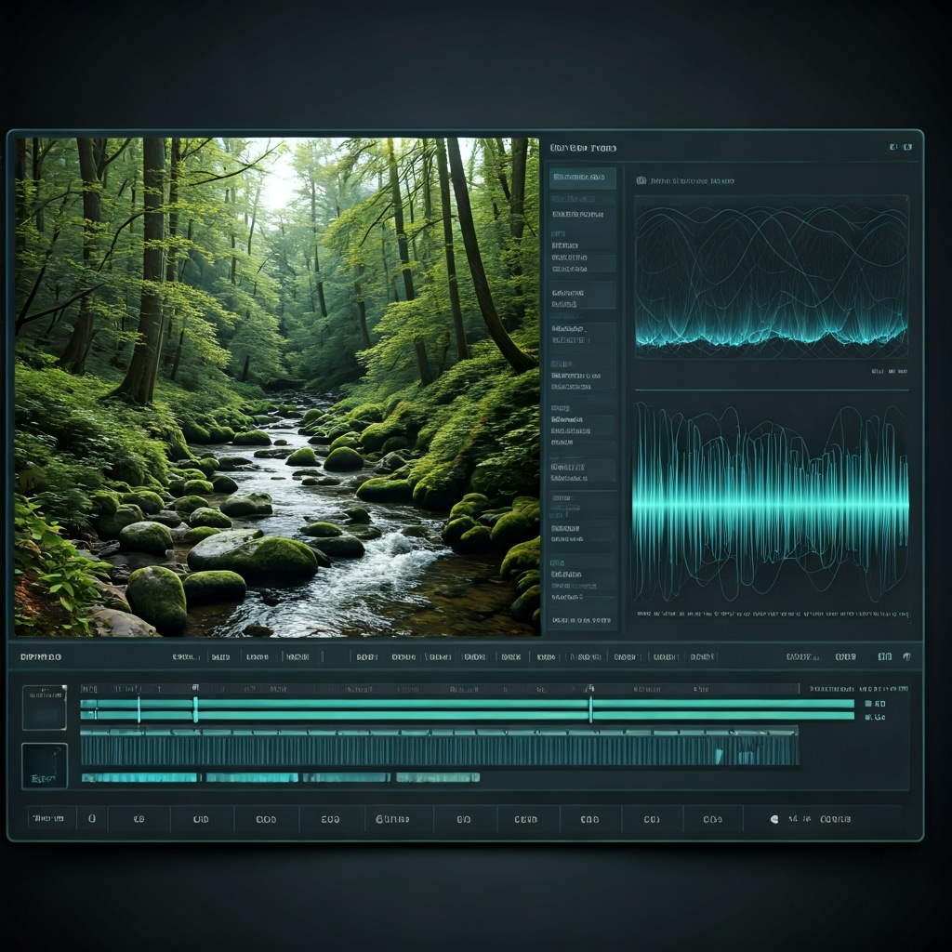Click the rightmost icon in the timeline toolbar row

pos(906,656)
